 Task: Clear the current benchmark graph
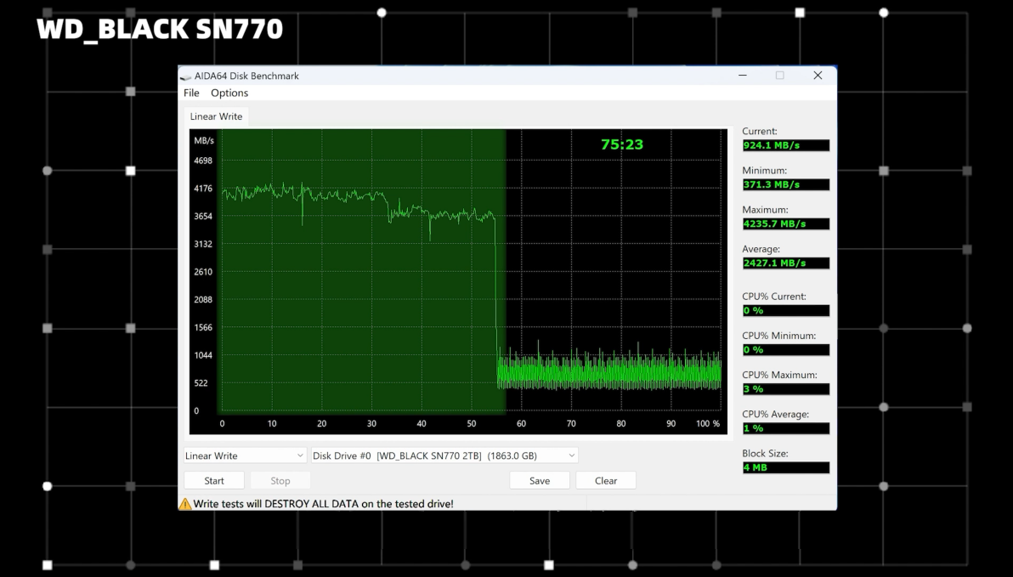(605, 480)
